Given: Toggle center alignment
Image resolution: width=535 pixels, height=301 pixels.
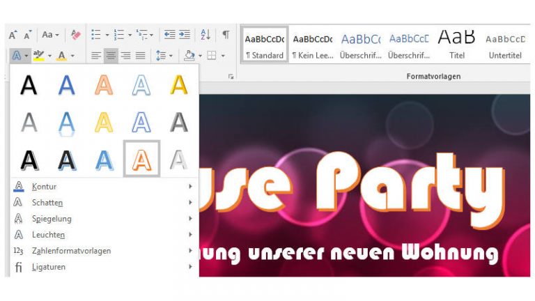Looking at the screenshot, I should coord(111,56).
